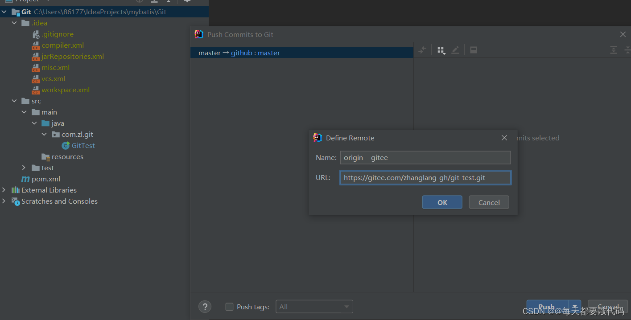Click the URL input field
Image resolution: width=631 pixels, height=320 pixels.
tap(425, 178)
